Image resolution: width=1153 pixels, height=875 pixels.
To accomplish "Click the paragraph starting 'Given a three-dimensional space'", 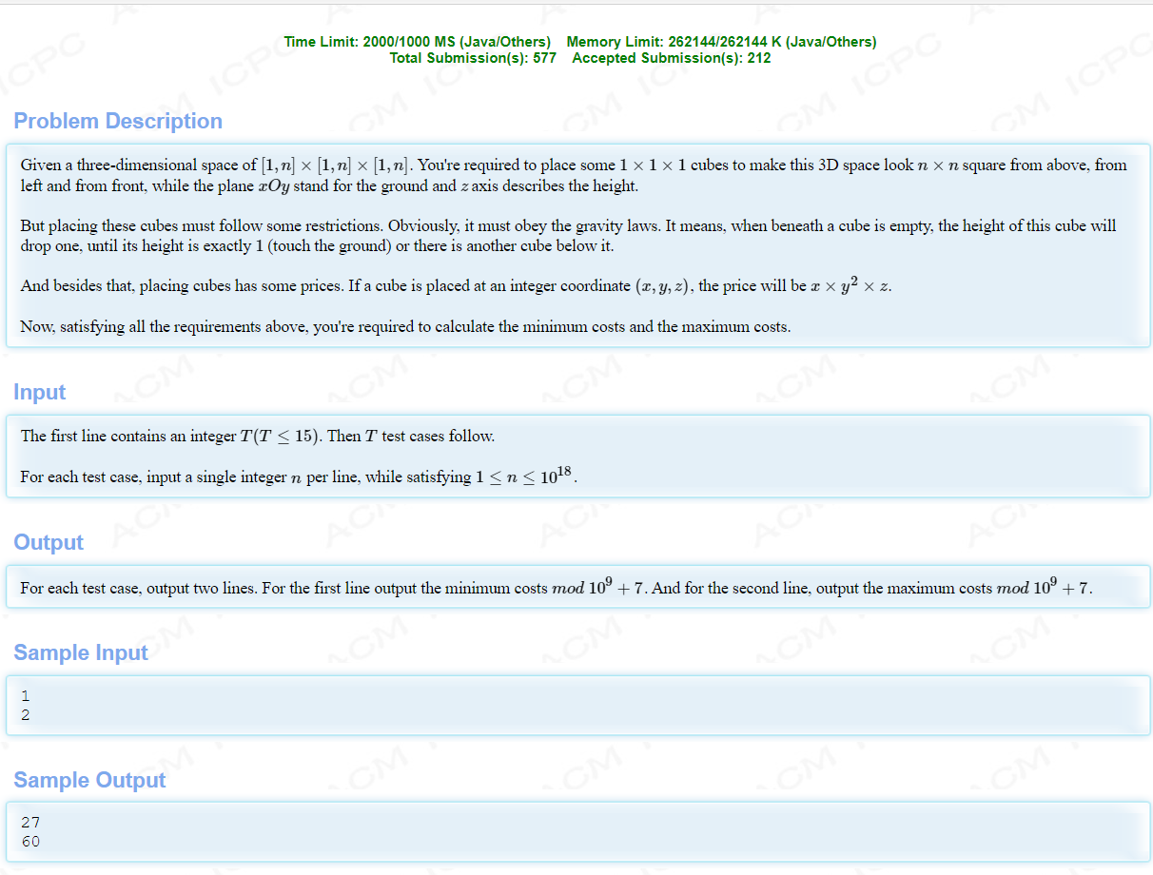I will click(x=574, y=175).
